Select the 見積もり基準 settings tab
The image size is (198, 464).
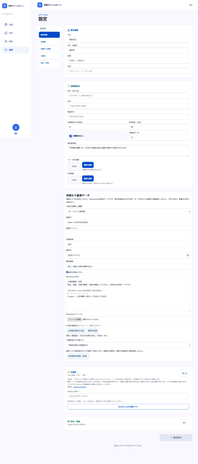click(49, 49)
